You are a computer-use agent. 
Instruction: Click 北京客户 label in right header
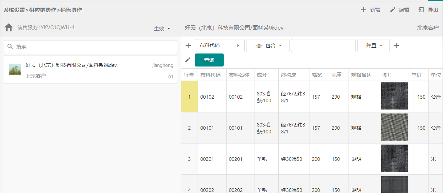pyautogui.click(x=428, y=27)
